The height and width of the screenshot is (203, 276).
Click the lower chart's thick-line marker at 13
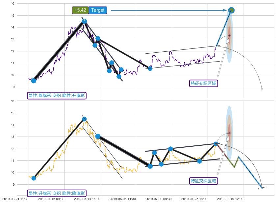pyautogui.click(x=98, y=136)
